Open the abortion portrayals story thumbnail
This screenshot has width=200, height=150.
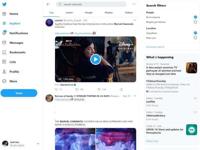pyautogui.click(x=192, y=68)
